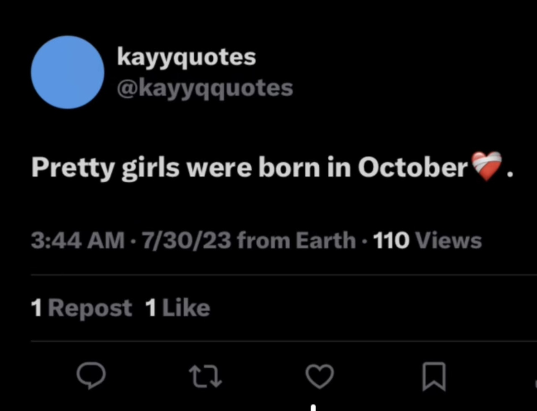Click the mended heart emoji in the post
Viewport: 537px width, 411px height.
[x=487, y=166]
